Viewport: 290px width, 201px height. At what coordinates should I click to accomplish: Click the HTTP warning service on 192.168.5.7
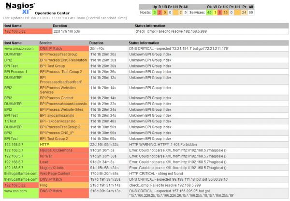(44, 144)
